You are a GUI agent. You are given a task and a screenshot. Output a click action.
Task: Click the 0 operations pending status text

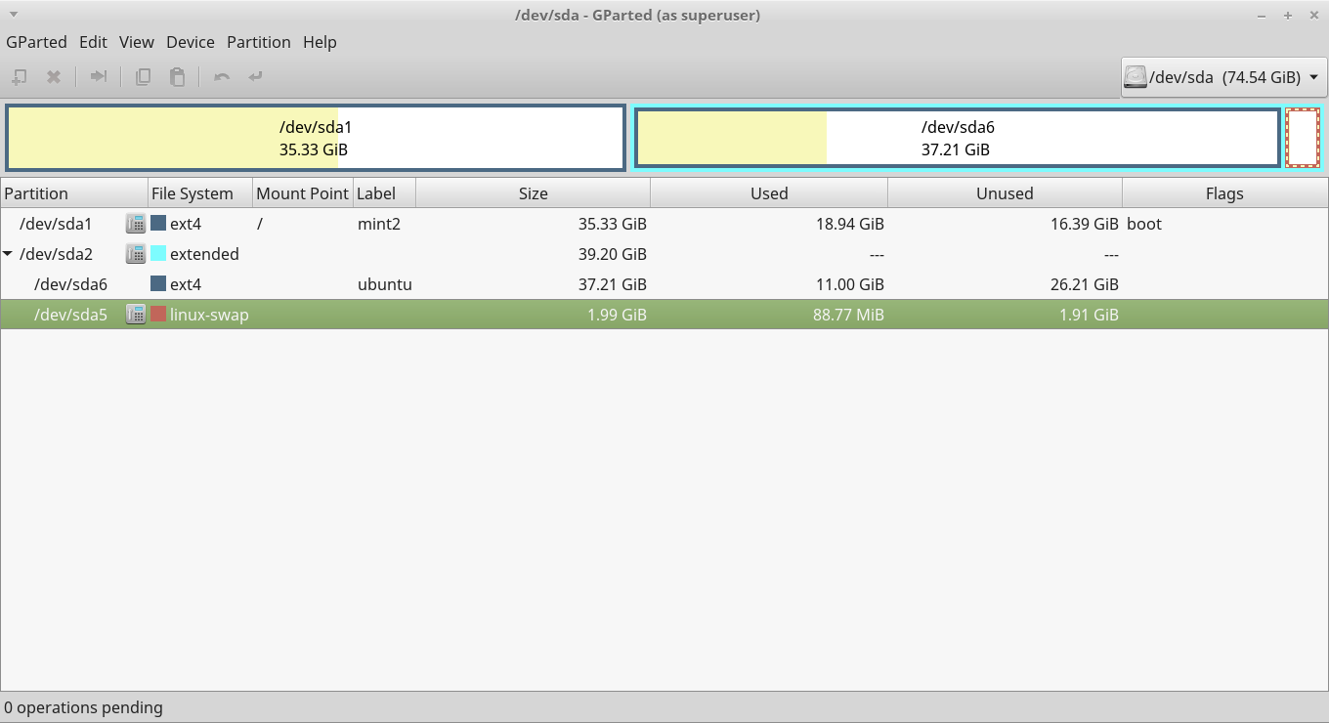[84, 707]
